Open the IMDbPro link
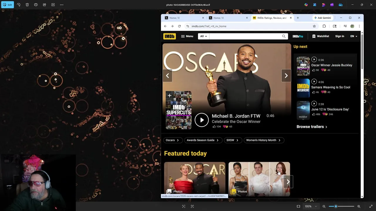Image resolution: width=376 pixels, height=211 pixels. pos(298,36)
